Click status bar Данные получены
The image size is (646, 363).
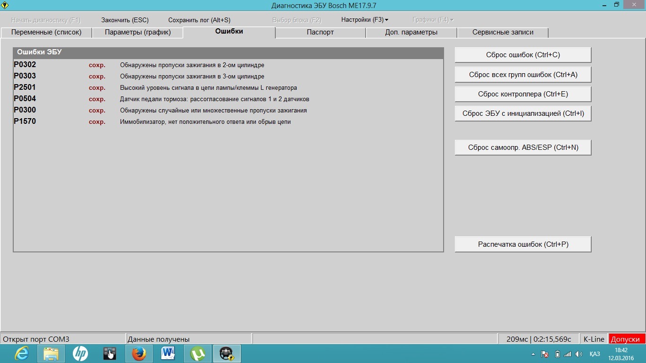[189, 339]
